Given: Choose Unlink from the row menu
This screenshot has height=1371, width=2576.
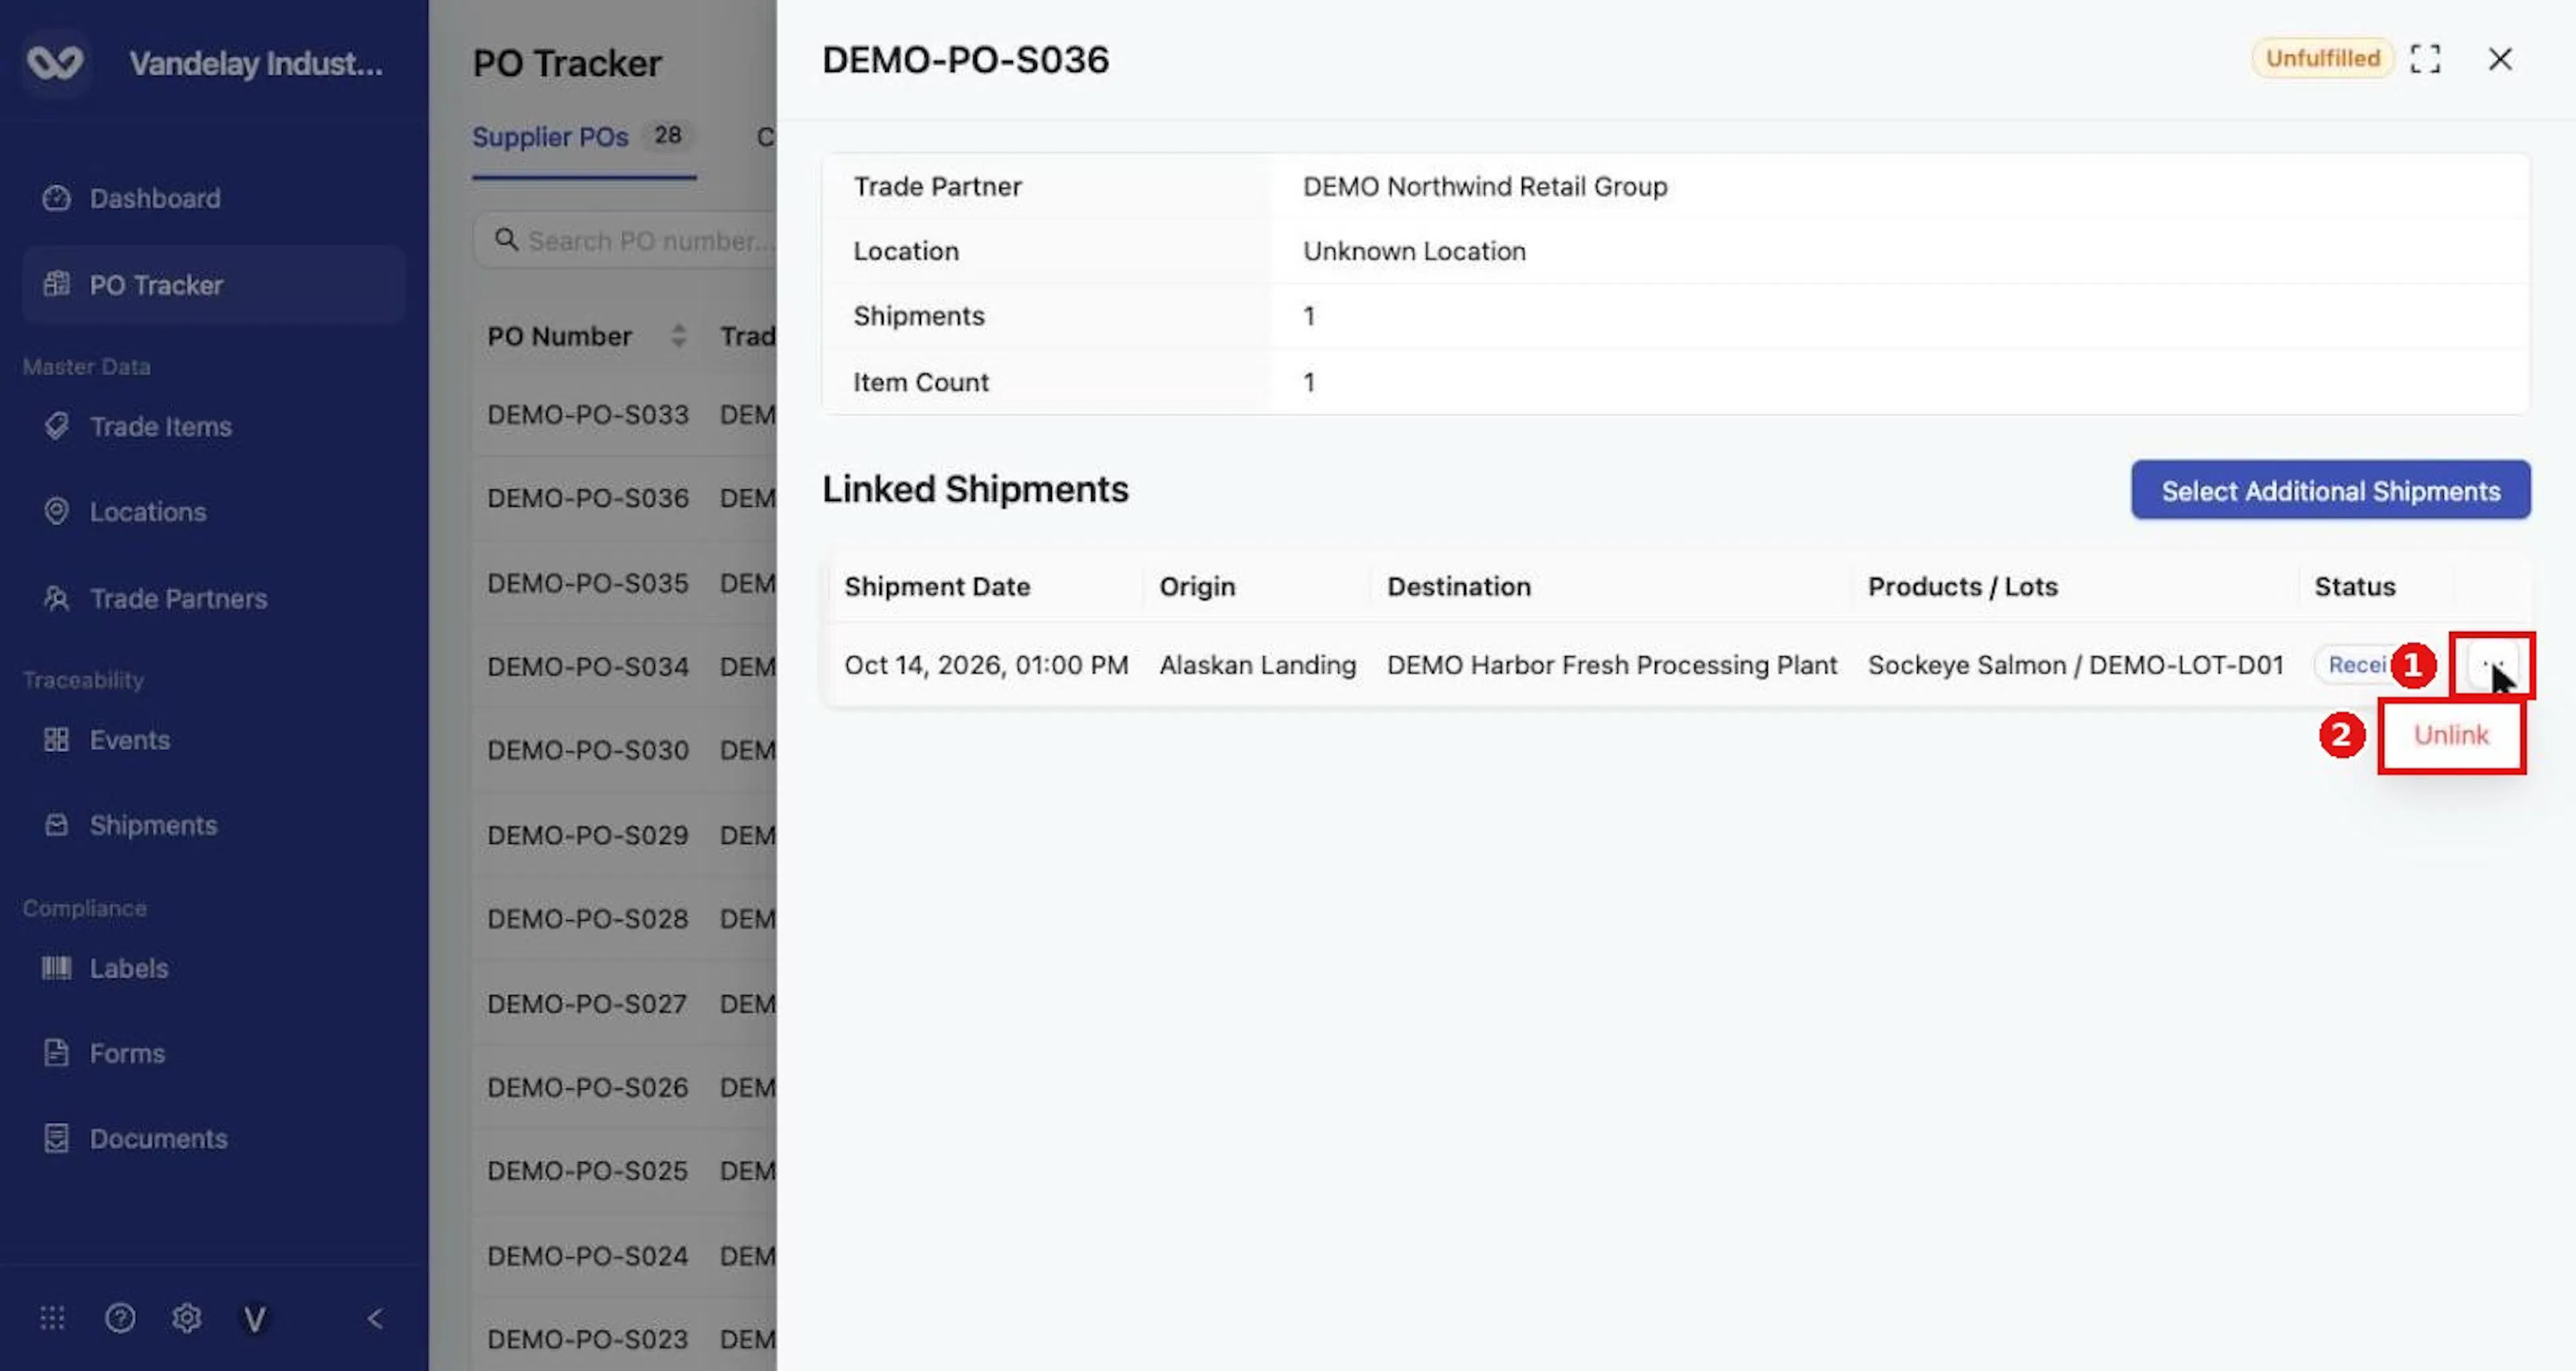Looking at the screenshot, I should (x=2451, y=735).
